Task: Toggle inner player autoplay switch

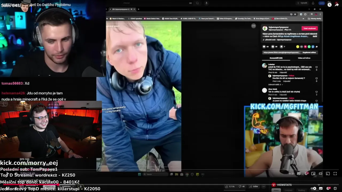Action: click(x=292, y=174)
